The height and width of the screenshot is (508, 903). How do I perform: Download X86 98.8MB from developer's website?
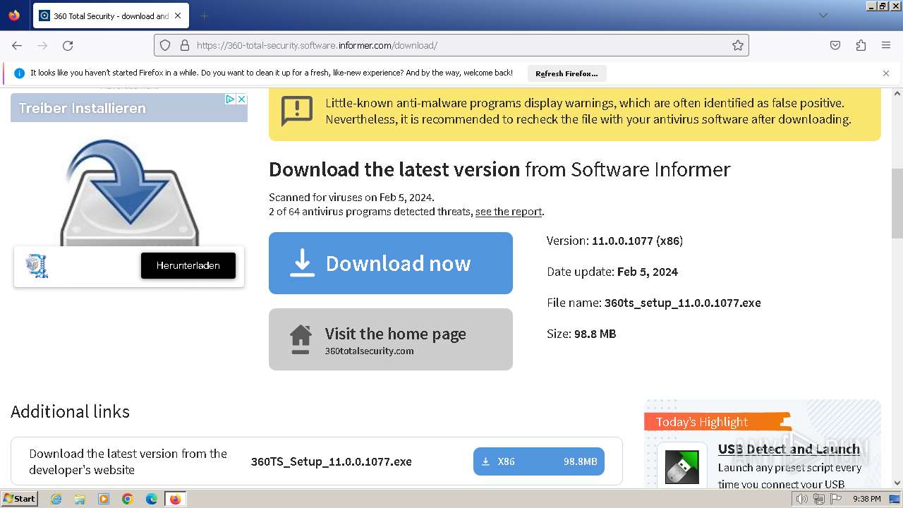tap(539, 461)
